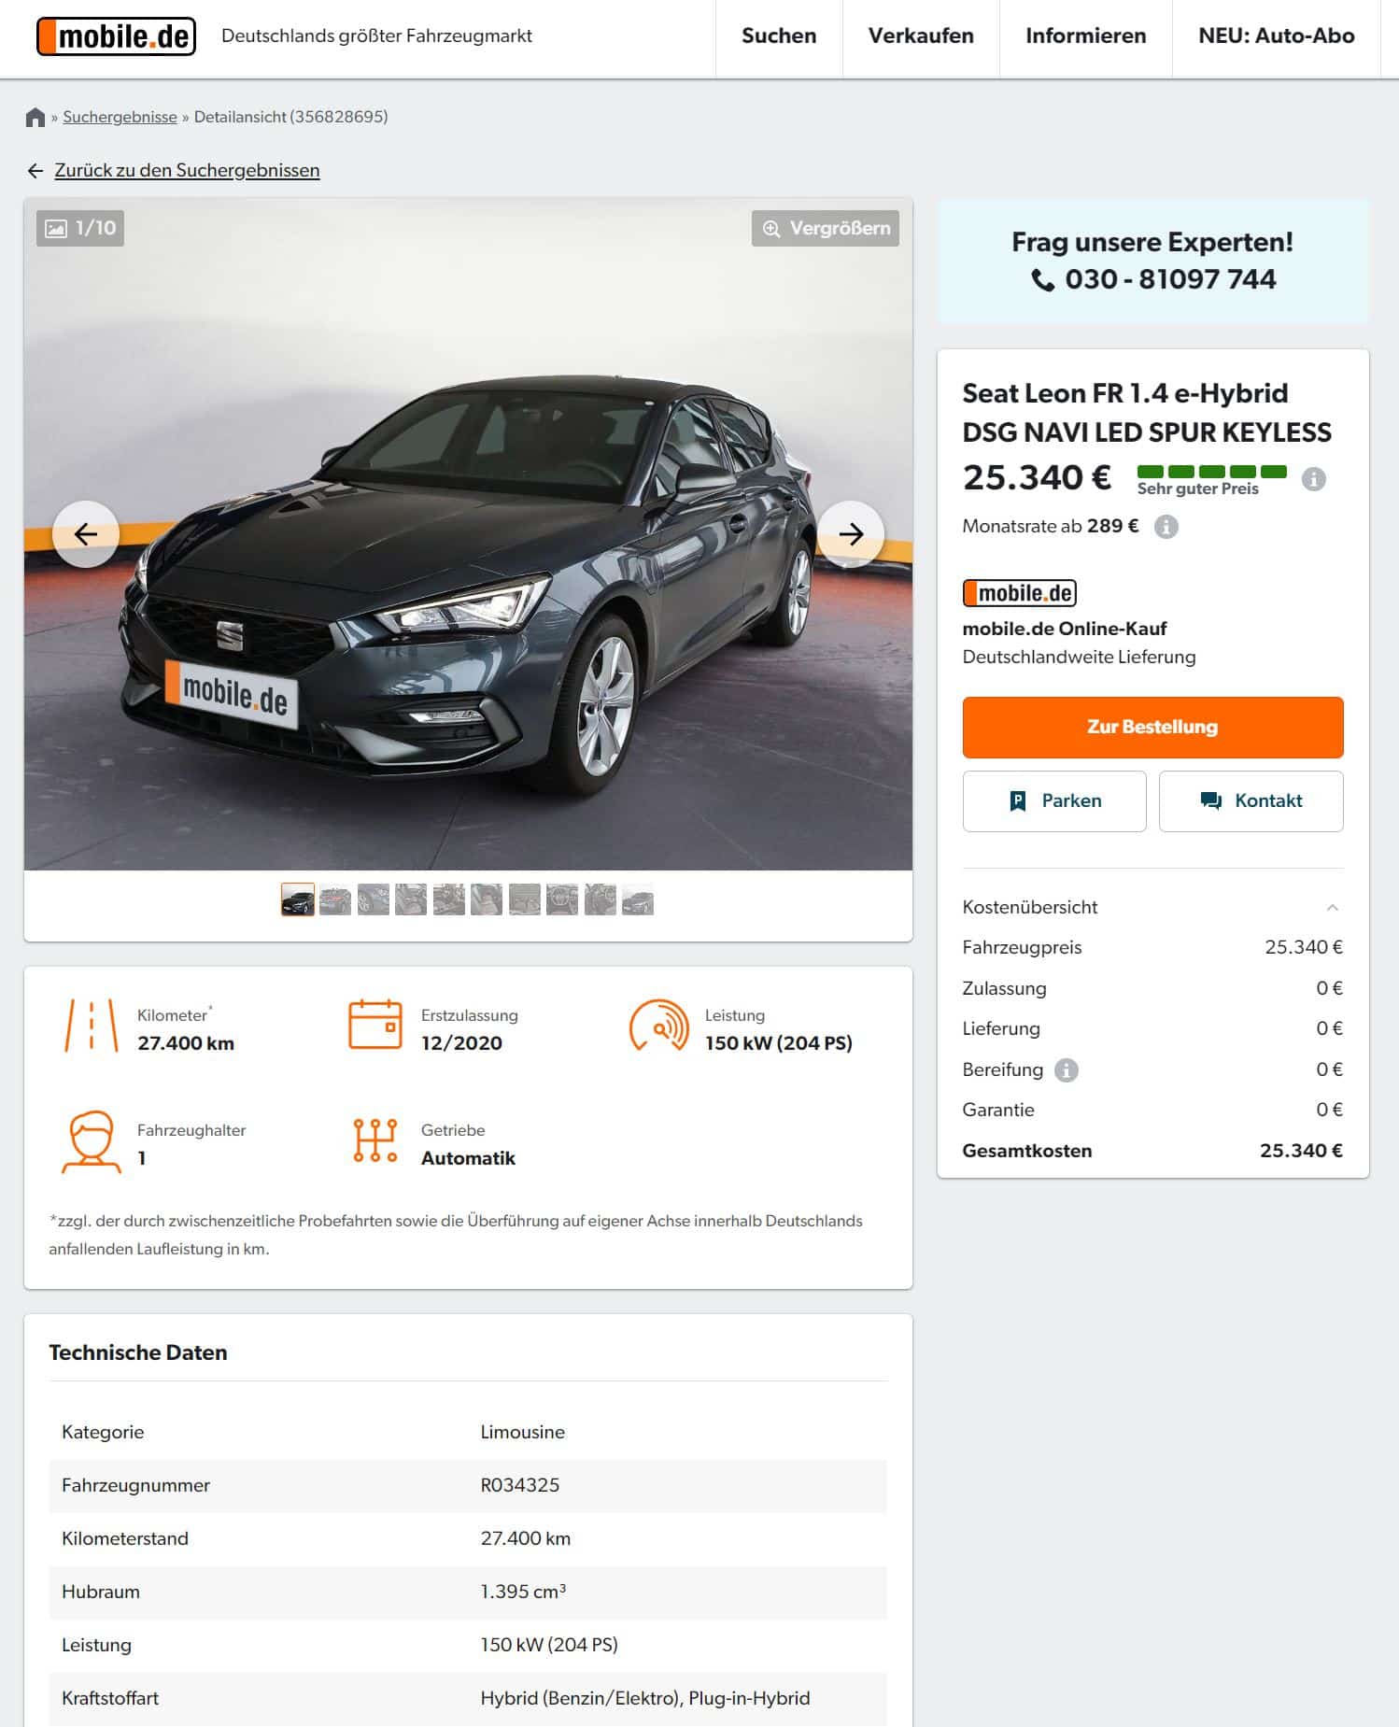Click the Fahrzeugnummer value R034325
1399x1727 pixels.
[520, 1486]
